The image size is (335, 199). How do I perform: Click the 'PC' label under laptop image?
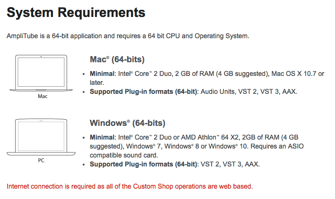[x=41, y=160]
